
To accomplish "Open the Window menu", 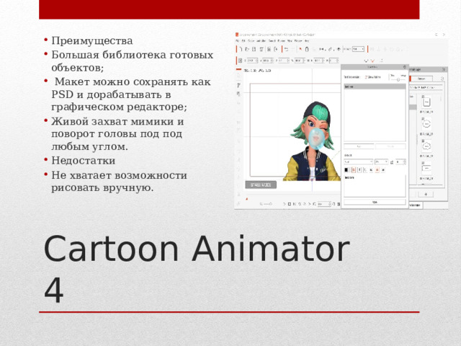I will point(298,41).
